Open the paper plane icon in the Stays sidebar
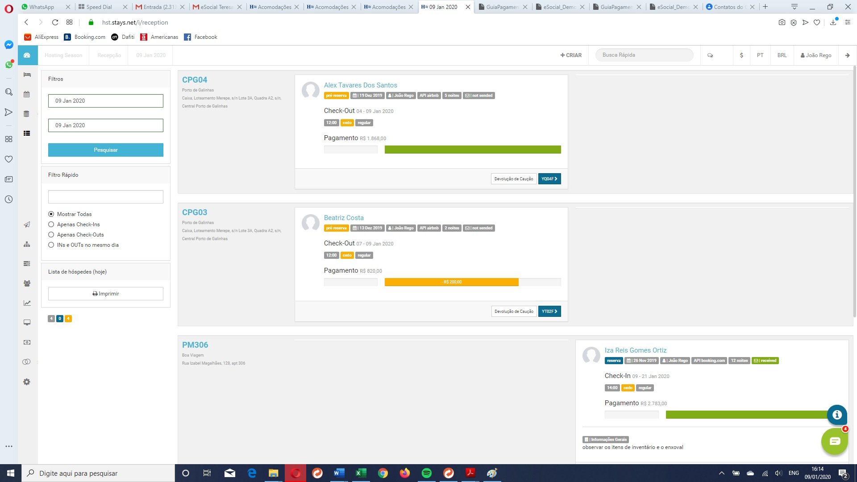 click(x=27, y=224)
